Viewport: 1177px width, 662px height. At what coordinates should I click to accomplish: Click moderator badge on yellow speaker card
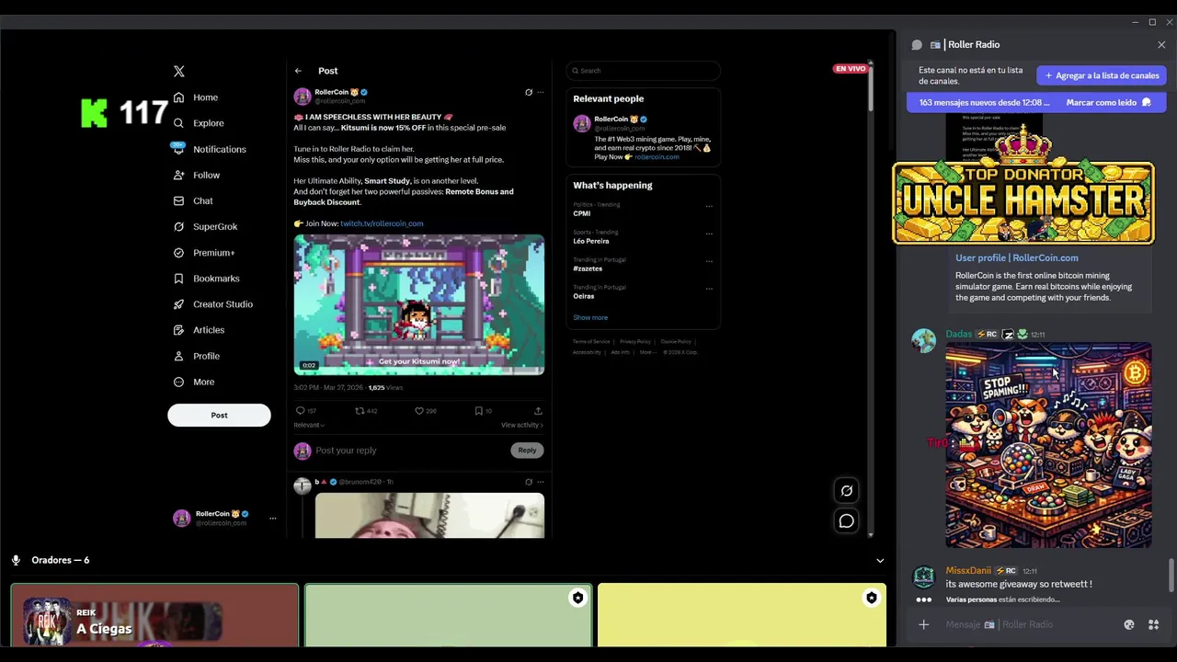871,599
